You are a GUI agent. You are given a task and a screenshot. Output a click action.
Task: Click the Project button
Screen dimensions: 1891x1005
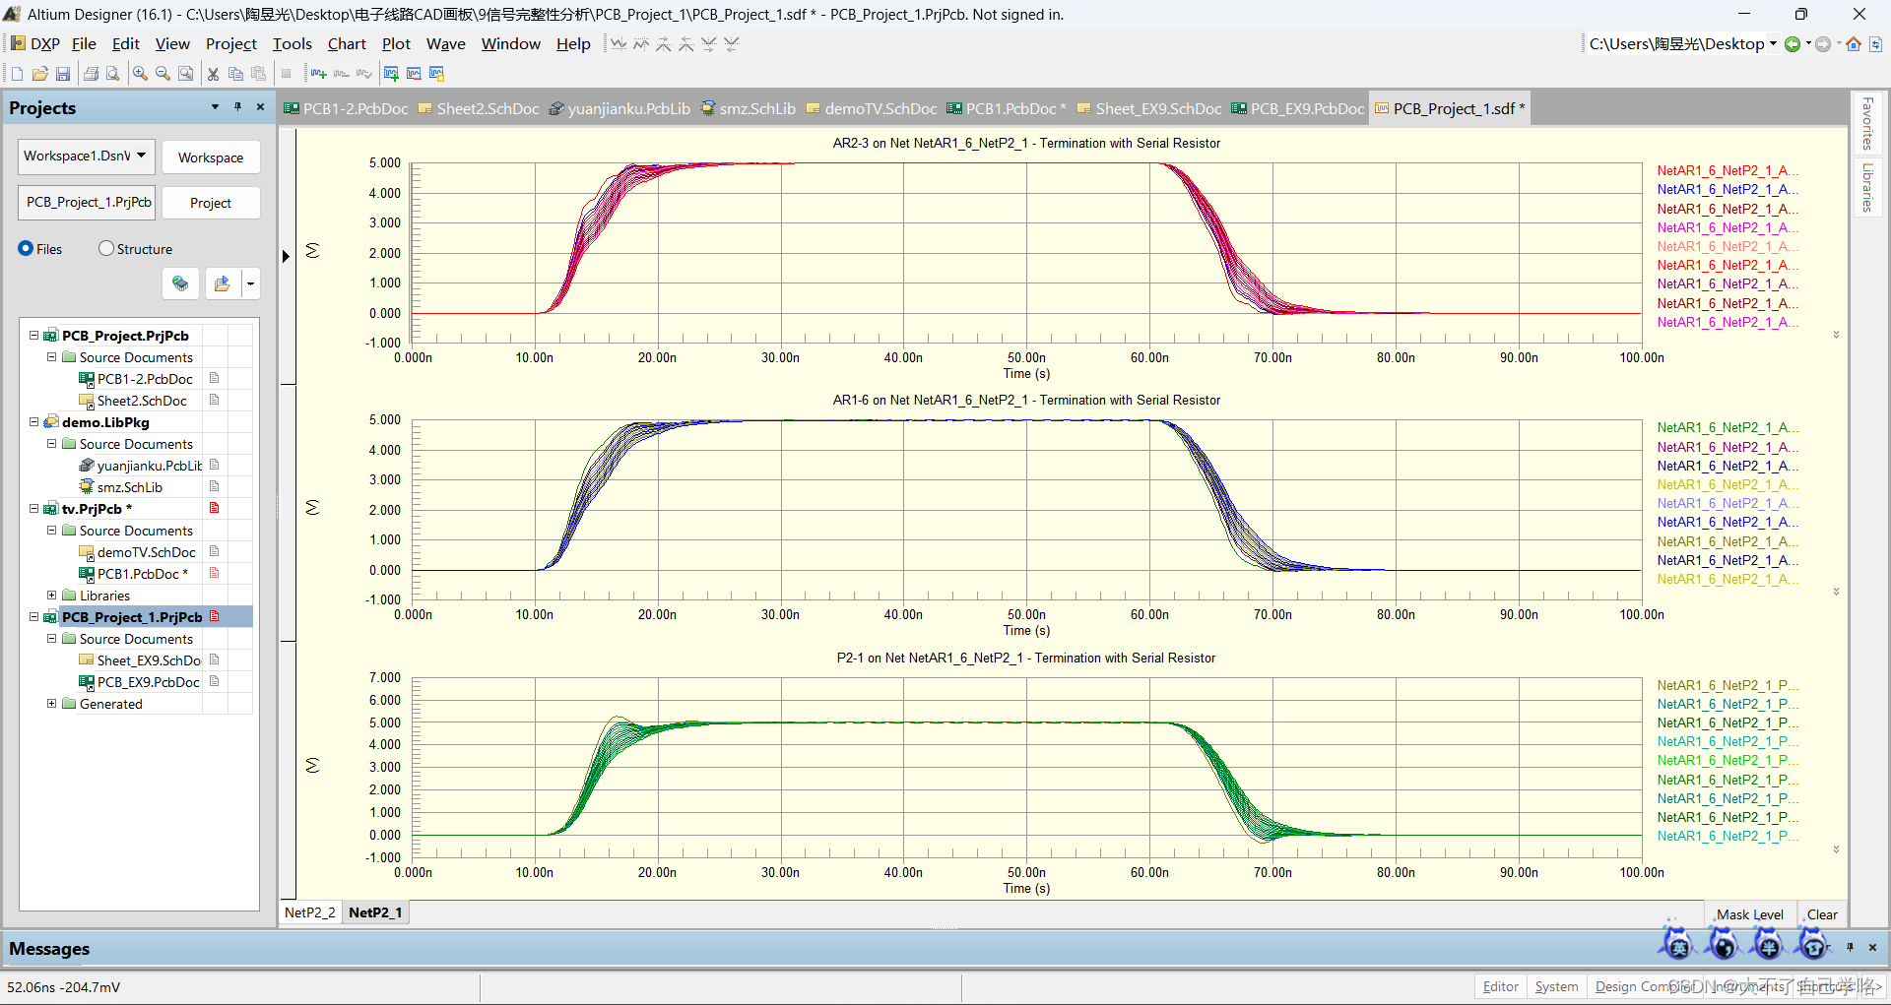coord(211,203)
